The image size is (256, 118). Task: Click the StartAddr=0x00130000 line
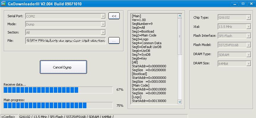[149, 101]
